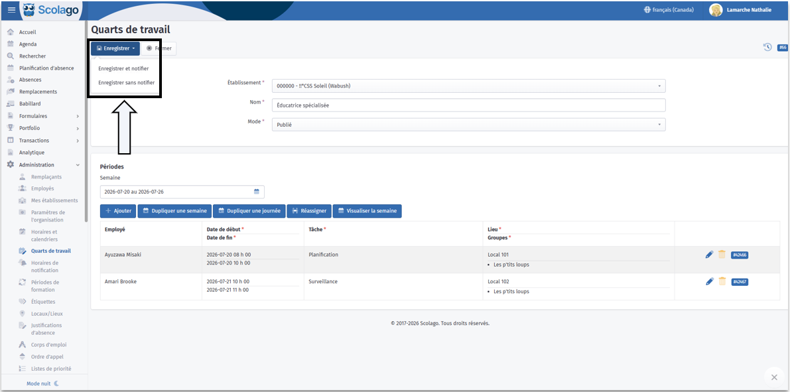This screenshot has height=392, width=790.
Task: Open the hamburger menu icon
Action: 11,10
